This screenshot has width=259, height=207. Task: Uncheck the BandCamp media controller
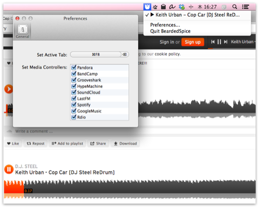(x=74, y=74)
